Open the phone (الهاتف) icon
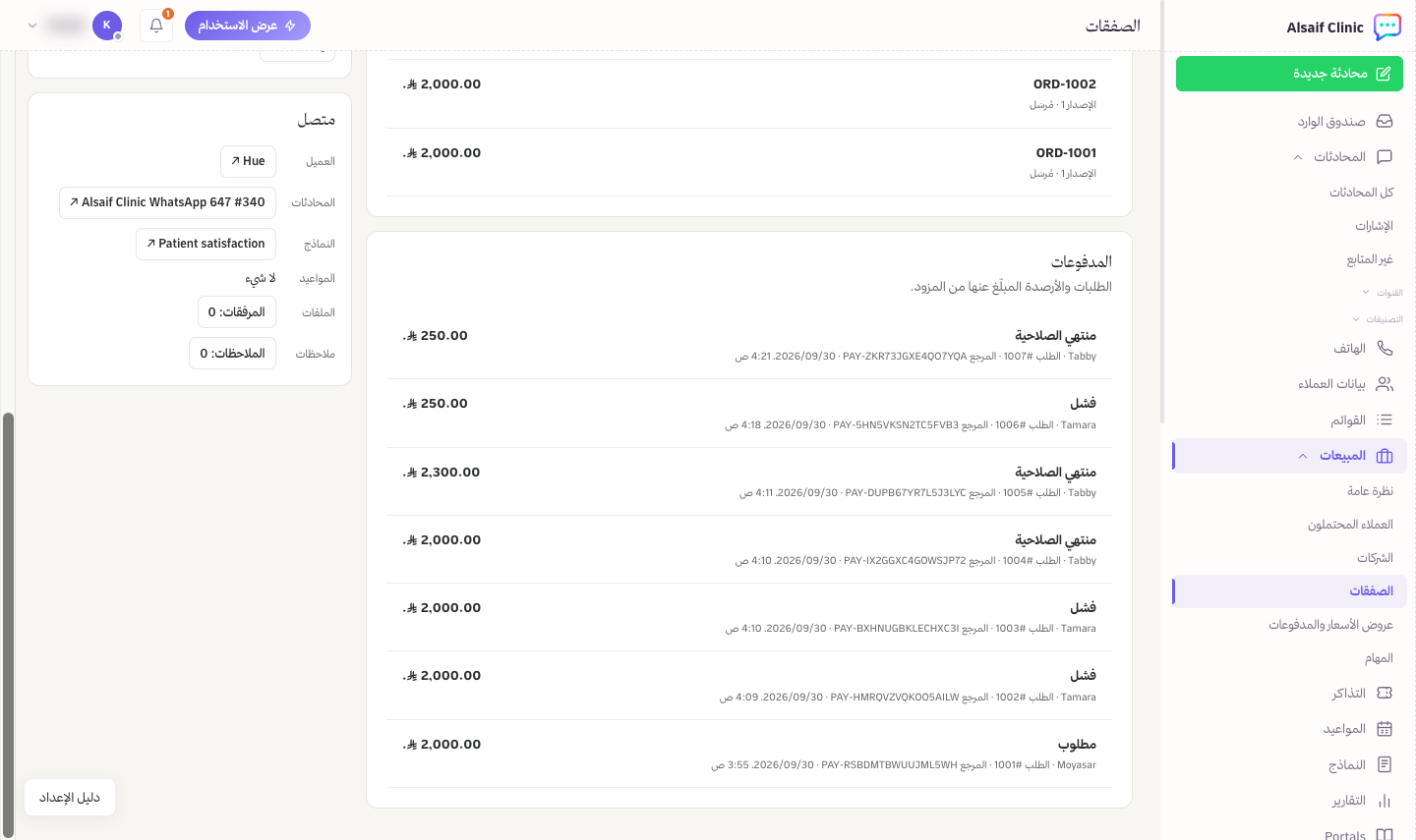Viewport: 1416px width, 840px height. pyautogui.click(x=1385, y=348)
